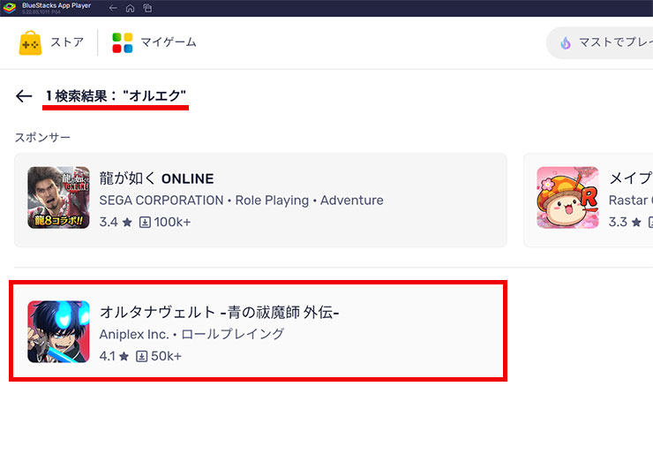Open the 龍が如く ONLINE app thumbnail
653x462 pixels.
[58, 198]
